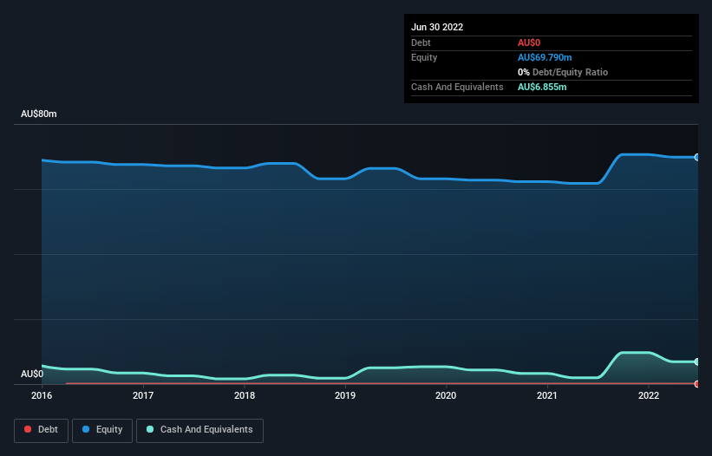
Task: Click the Equity row label in tooltip
Action: coord(424,57)
